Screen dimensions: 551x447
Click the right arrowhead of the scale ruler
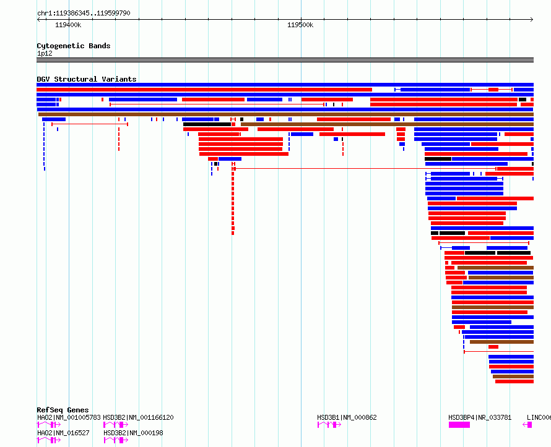point(532,19)
